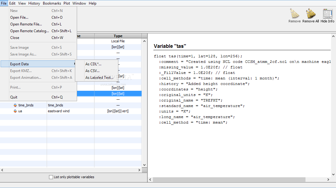Click the ":missing_value" attribute line
The image size is (336, 188).
(x=201, y=67)
